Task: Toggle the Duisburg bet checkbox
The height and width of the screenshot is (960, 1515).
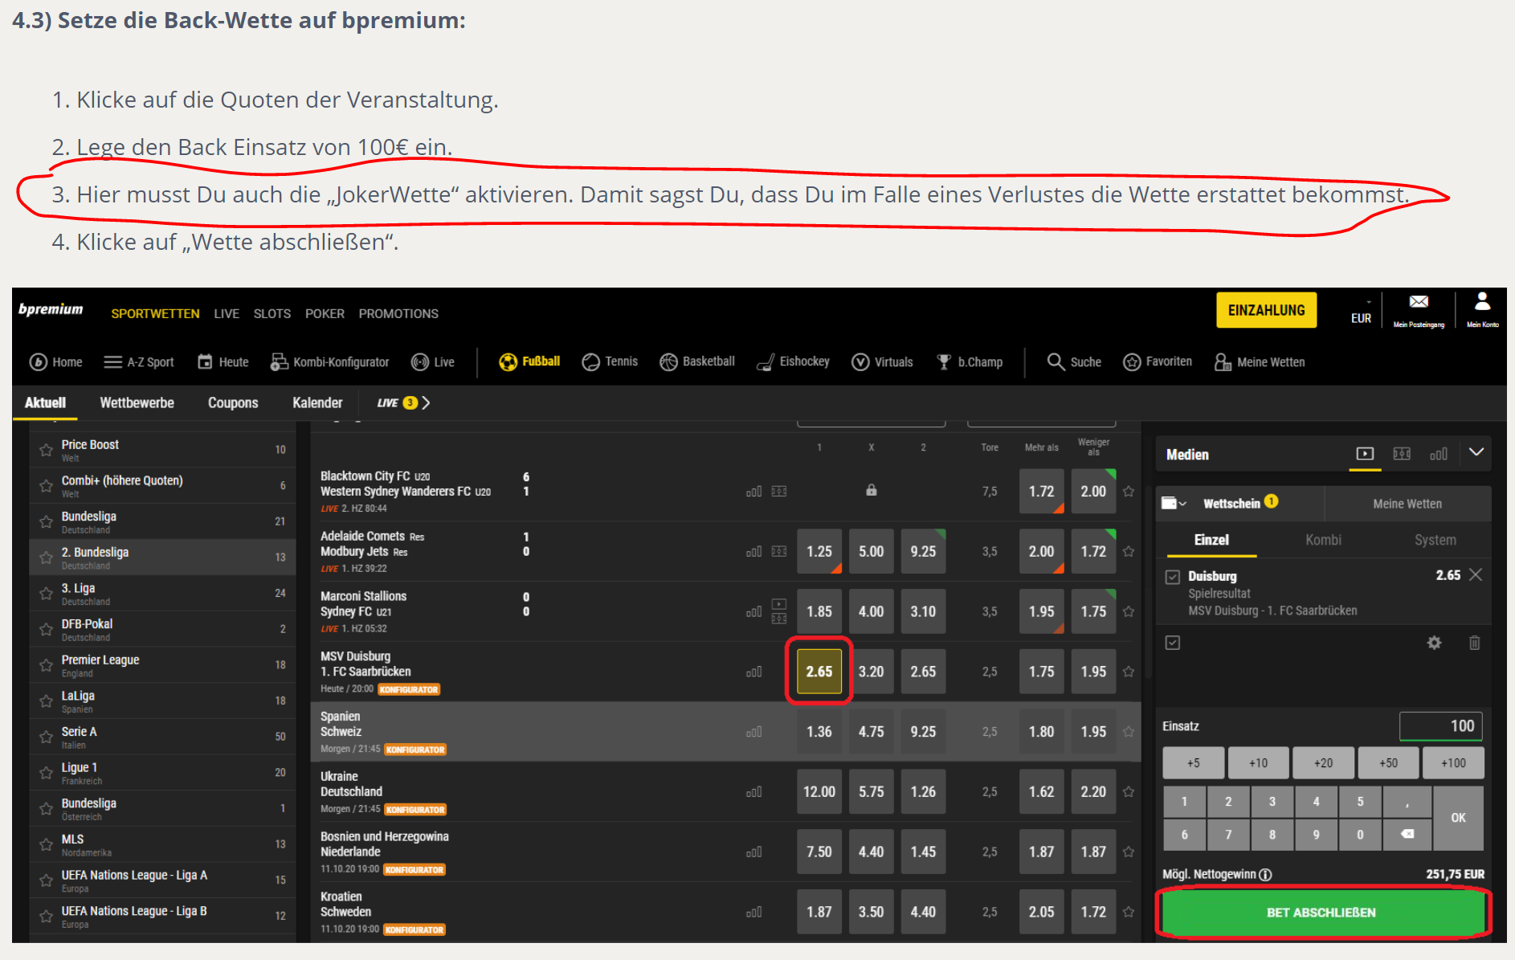Action: pyautogui.click(x=1173, y=577)
